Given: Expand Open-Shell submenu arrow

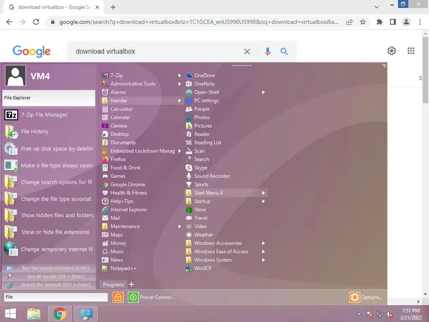Looking at the screenshot, I should click(x=263, y=92).
